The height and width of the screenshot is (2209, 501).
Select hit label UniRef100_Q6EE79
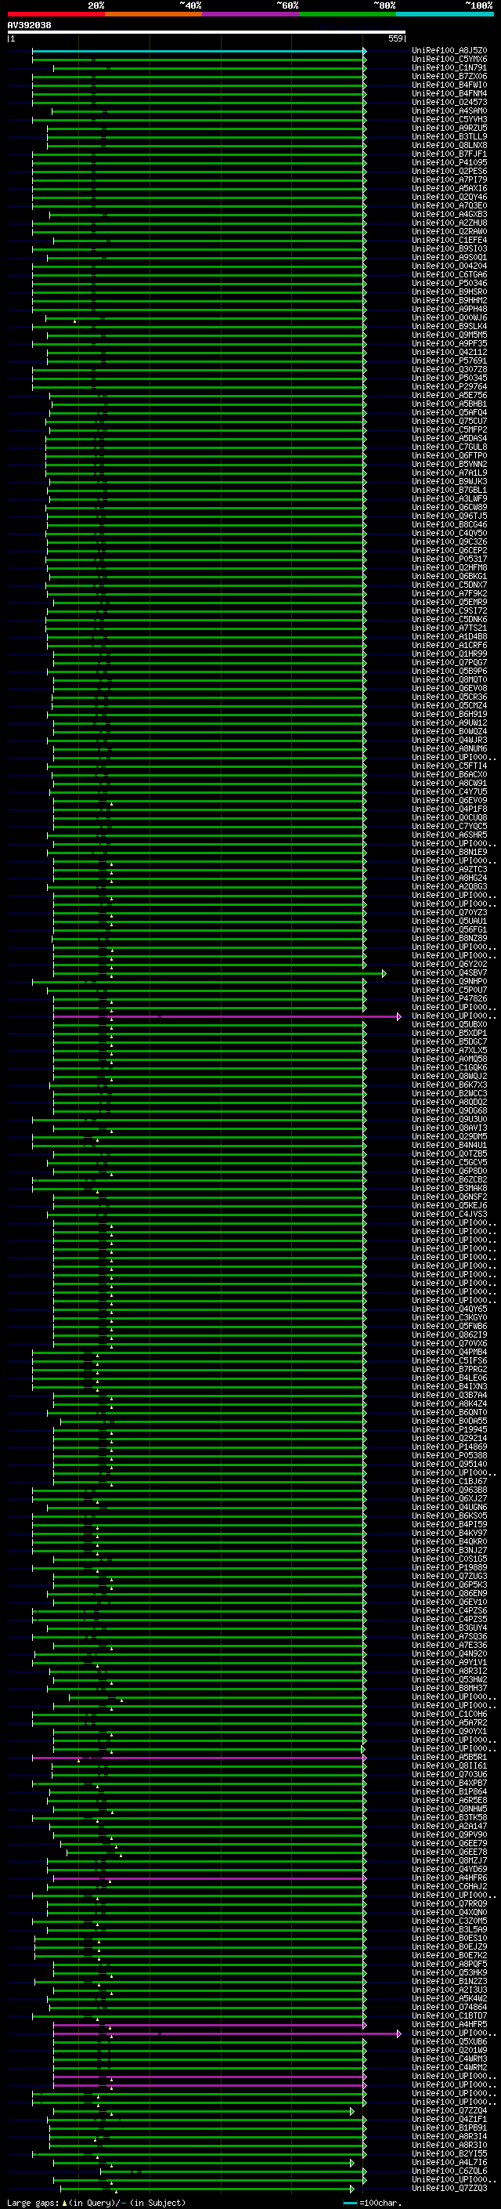[x=449, y=1843]
